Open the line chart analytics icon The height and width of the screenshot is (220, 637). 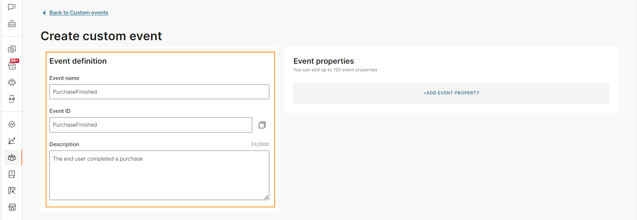tap(12, 141)
